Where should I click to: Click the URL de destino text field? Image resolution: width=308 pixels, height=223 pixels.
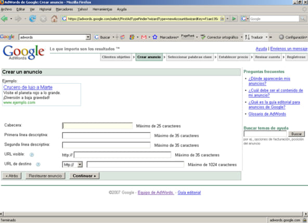pos(135,164)
